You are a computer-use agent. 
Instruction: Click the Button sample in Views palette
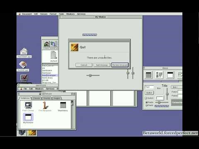[x=149, y=93]
